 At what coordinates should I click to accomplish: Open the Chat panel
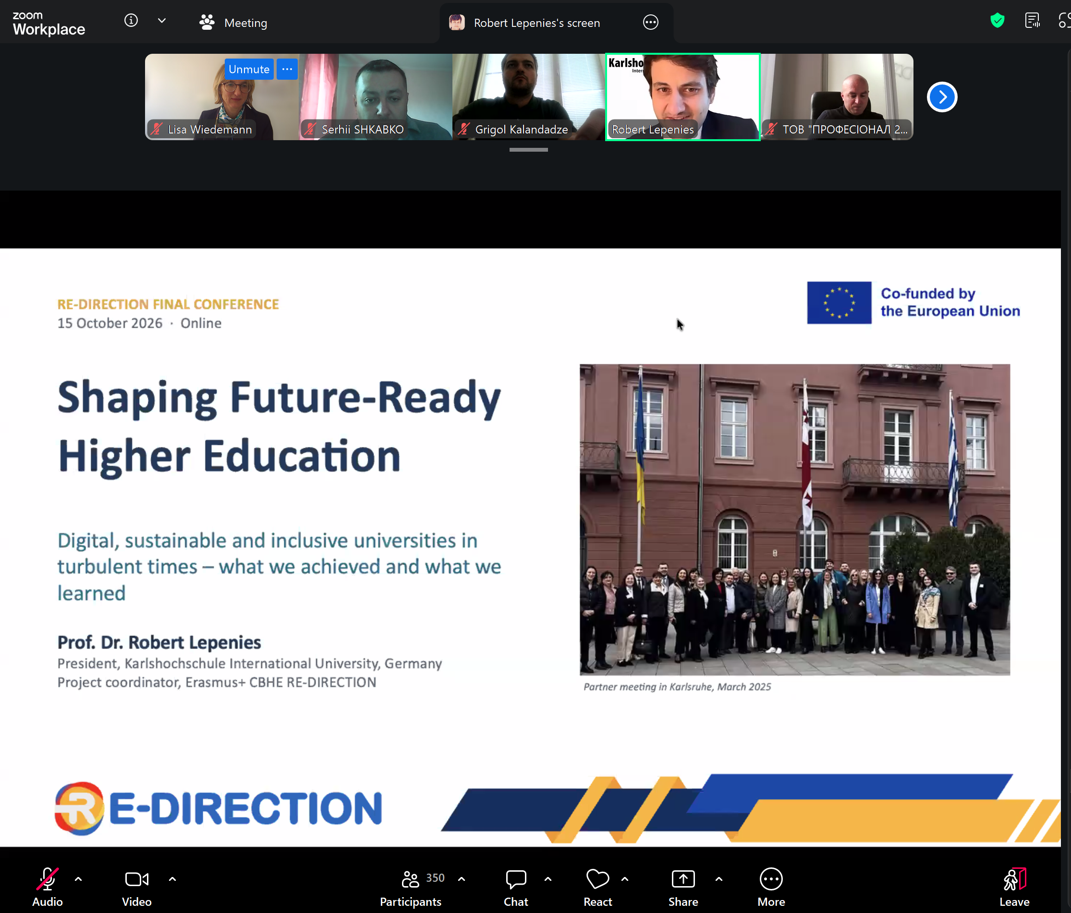(x=516, y=887)
